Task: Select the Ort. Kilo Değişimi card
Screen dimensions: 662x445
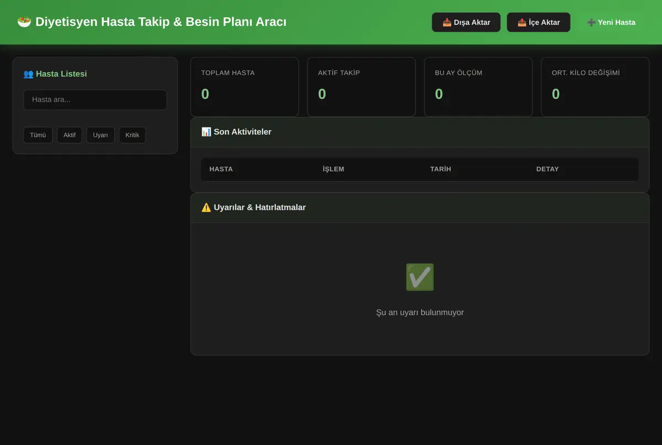Action: tap(595, 87)
